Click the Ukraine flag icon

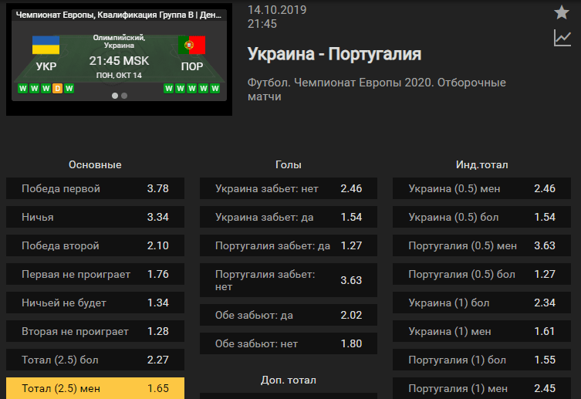(46, 46)
